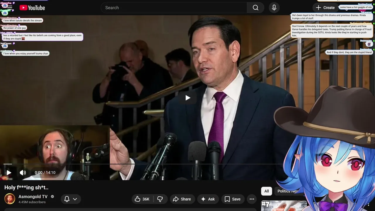
Task: Like the video showing 36K
Action: pos(142,199)
